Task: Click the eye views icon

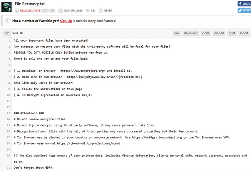Action: point(87,10)
